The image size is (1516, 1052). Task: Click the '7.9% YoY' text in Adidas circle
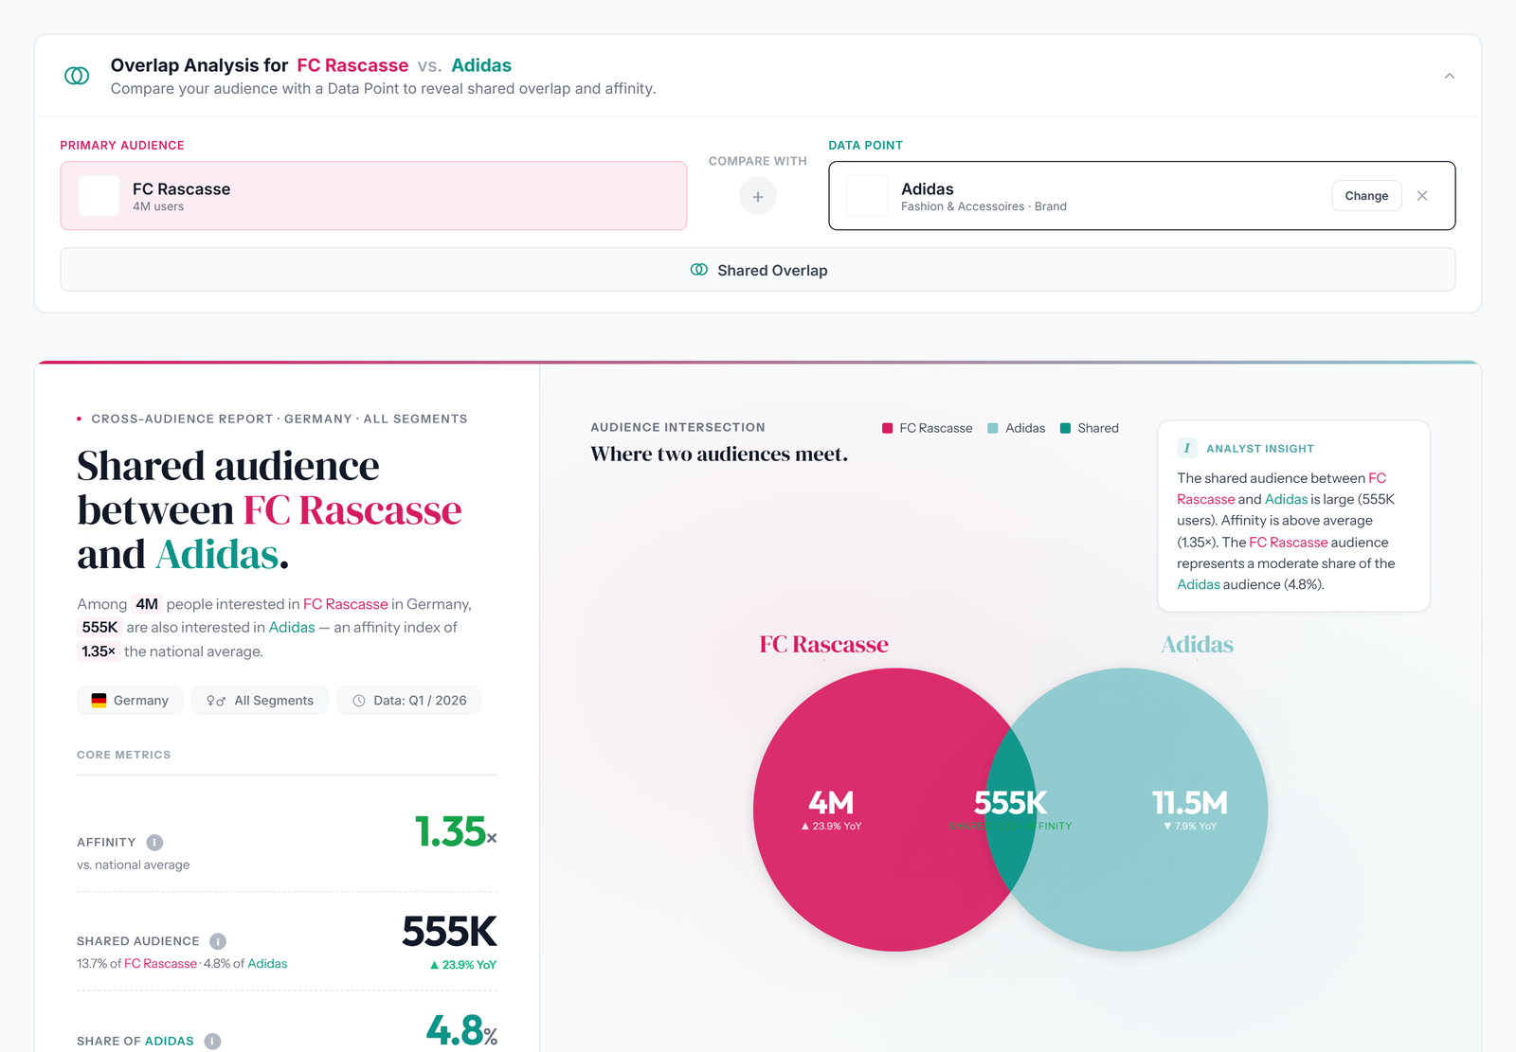tap(1190, 827)
